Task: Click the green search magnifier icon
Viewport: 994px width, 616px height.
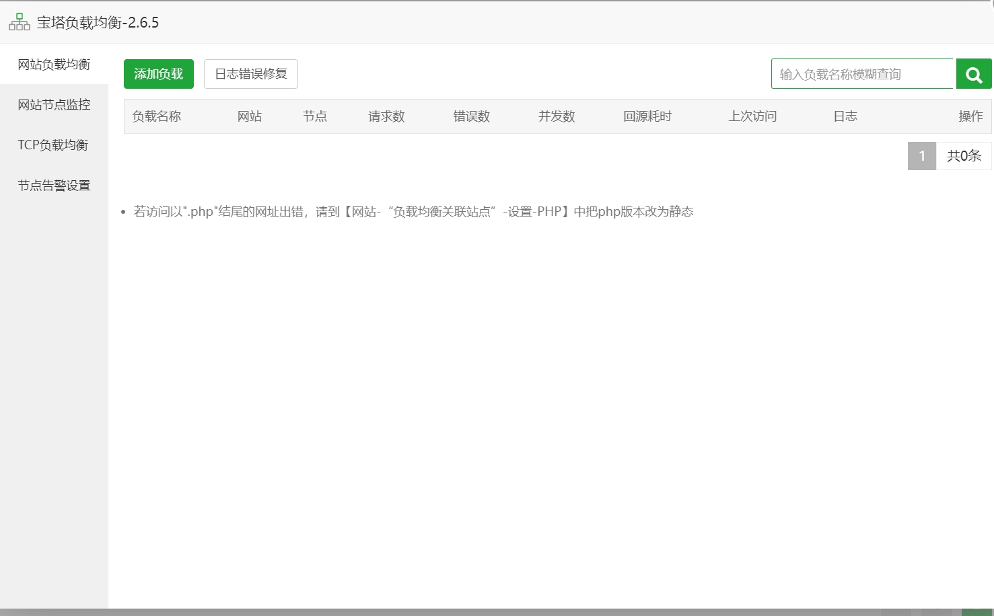Action: [973, 74]
